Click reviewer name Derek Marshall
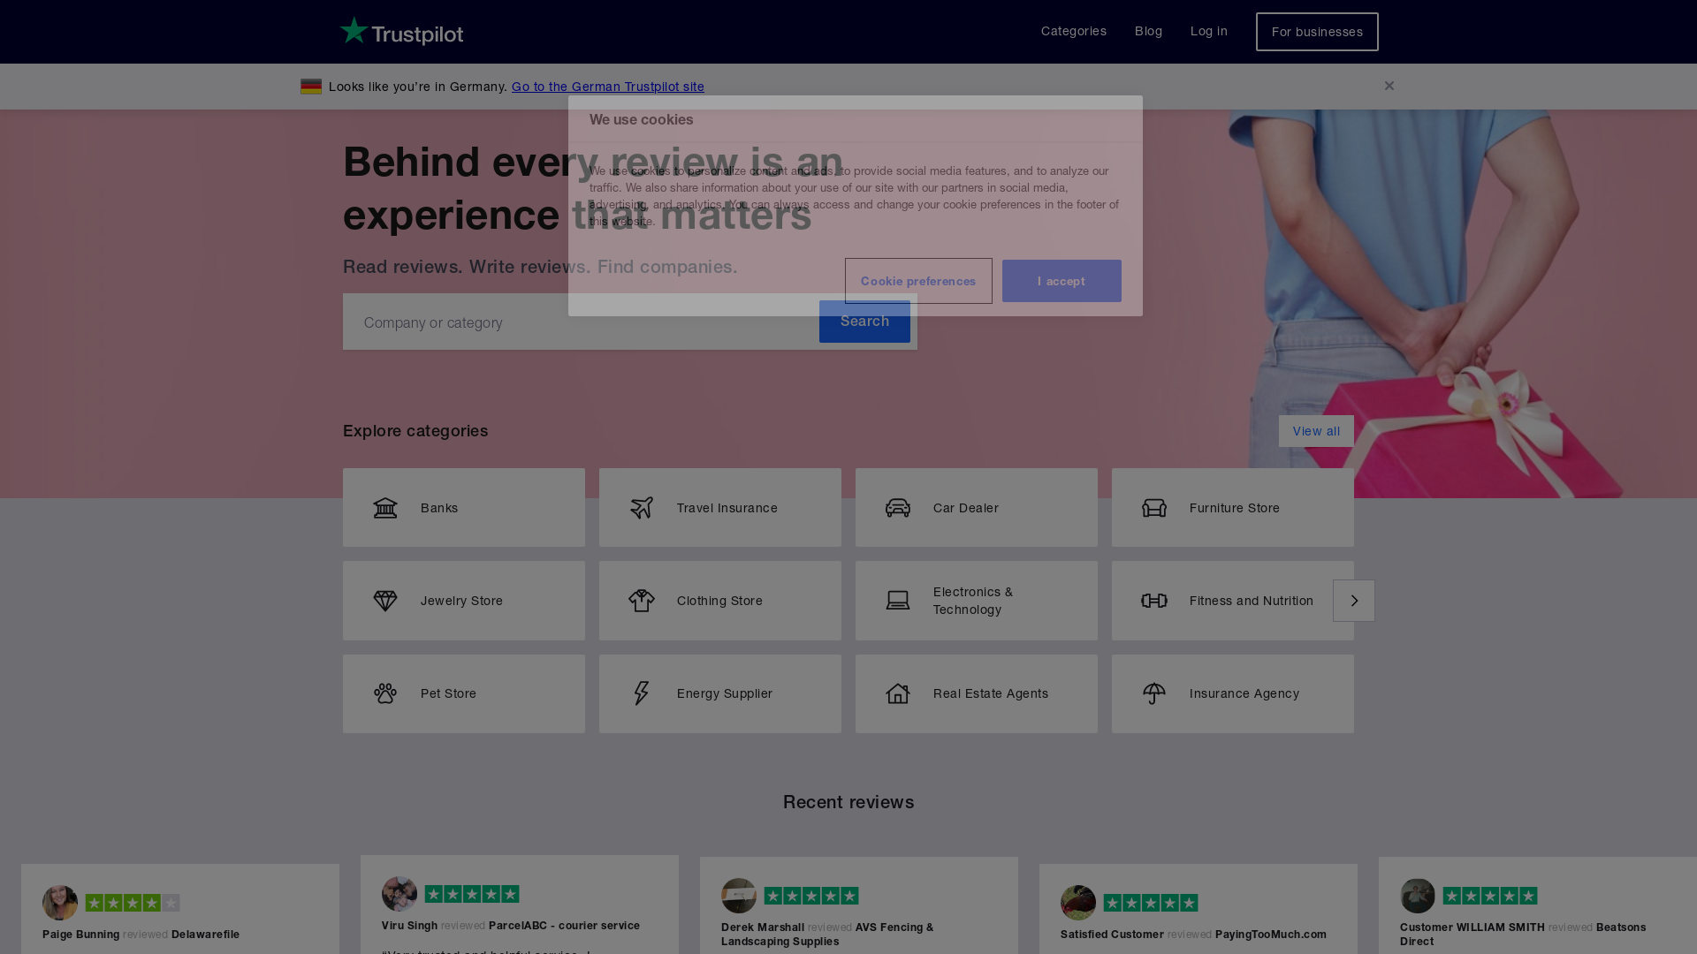Screen dimensions: 1697x954 763,927
